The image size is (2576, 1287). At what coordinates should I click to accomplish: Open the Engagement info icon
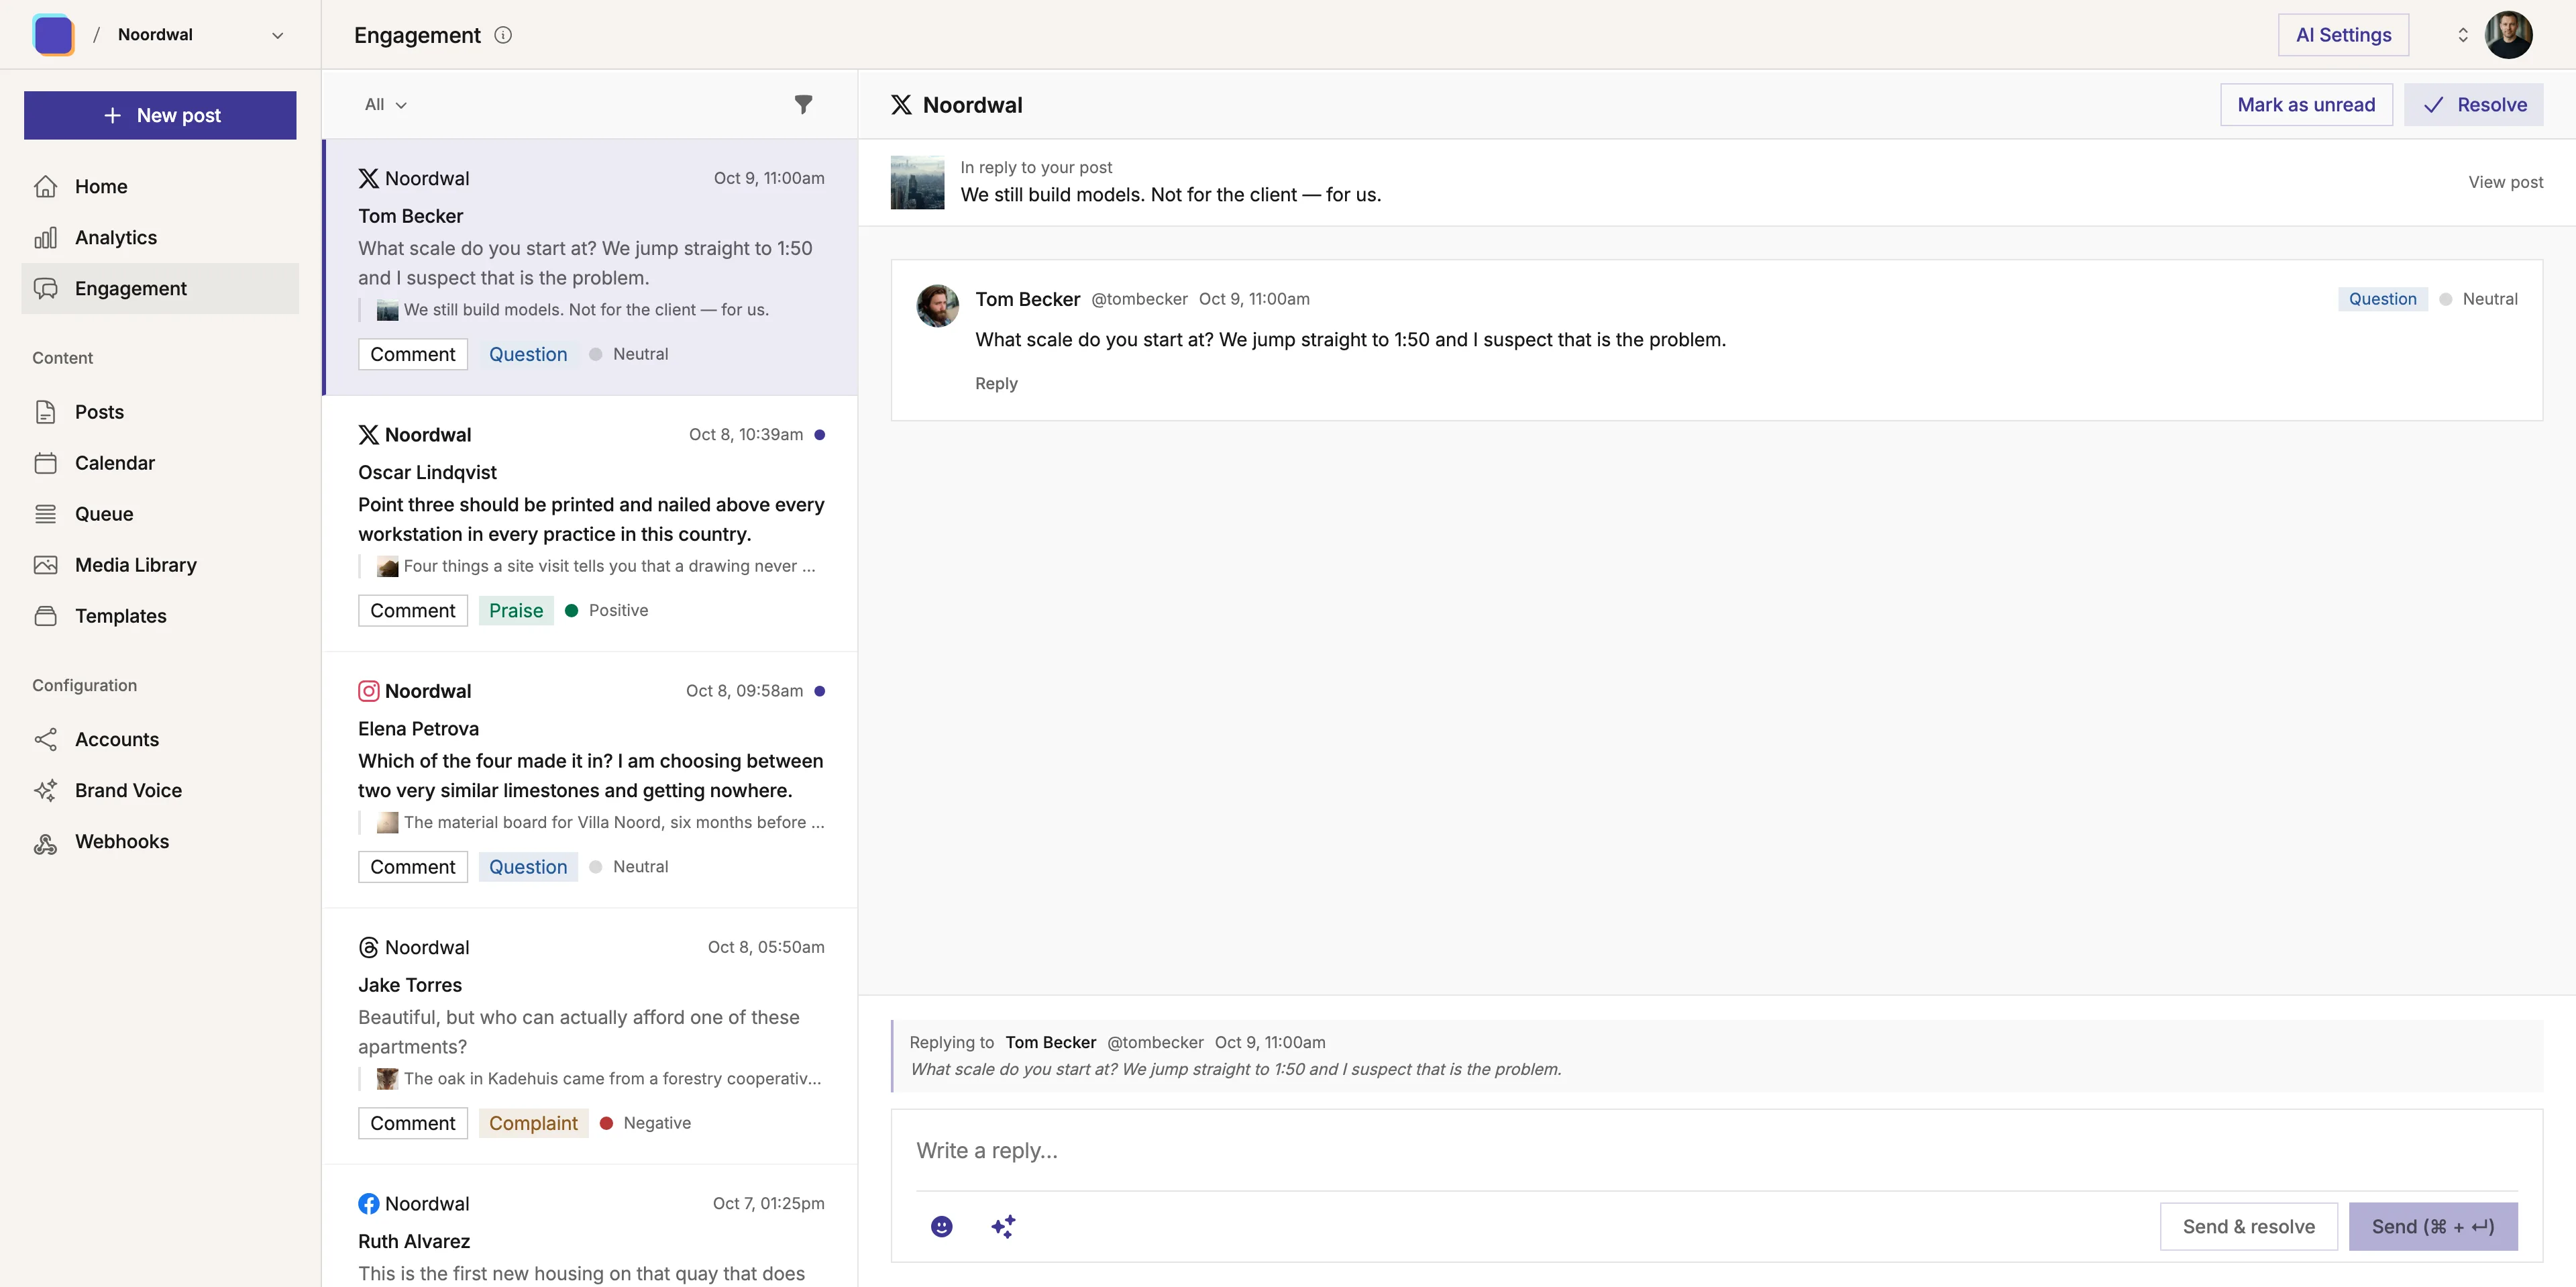pos(503,35)
